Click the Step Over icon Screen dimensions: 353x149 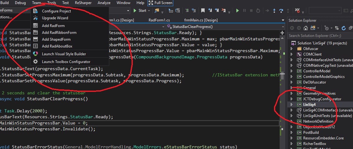tap(281, 11)
